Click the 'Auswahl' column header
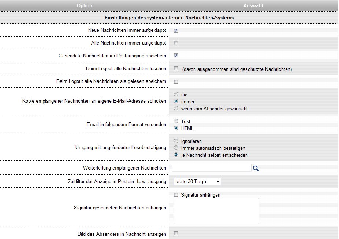Image resolution: width=339 pixels, height=239 pixels. [x=253, y=6]
